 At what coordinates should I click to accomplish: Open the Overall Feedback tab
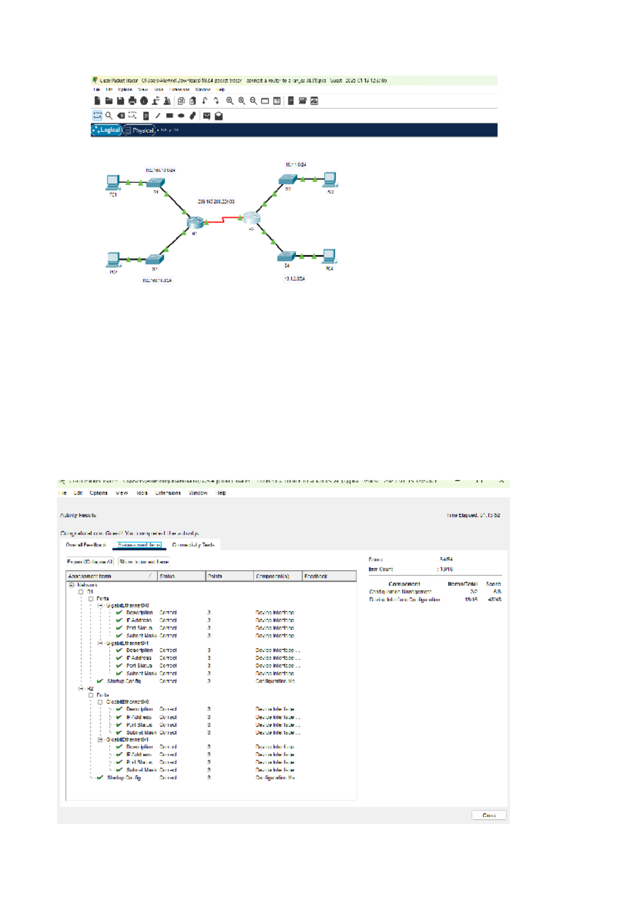(86, 545)
